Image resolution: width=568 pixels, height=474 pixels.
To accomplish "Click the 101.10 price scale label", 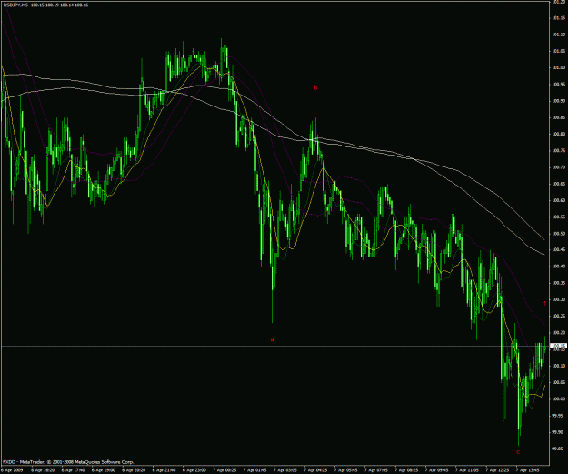I will click(x=558, y=35).
